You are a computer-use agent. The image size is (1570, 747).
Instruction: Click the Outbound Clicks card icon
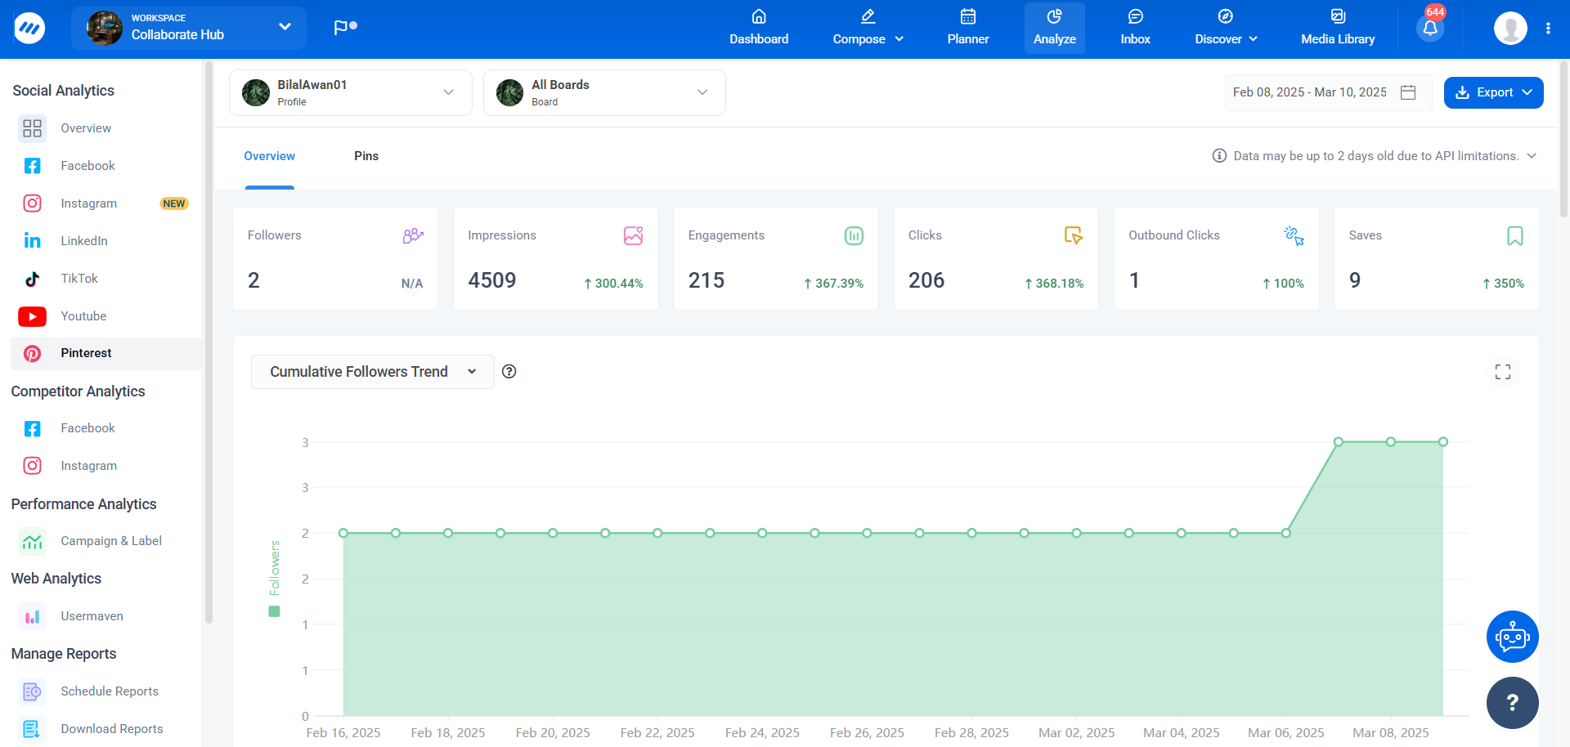(1294, 235)
